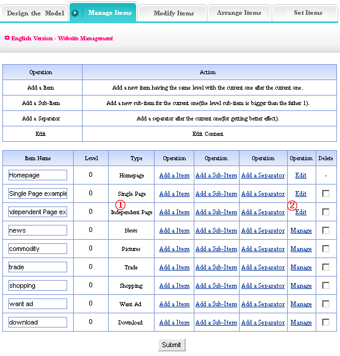This screenshot has width=340, height=356.
Task: Check the delete box in the trade row
Action: pos(326,267)
